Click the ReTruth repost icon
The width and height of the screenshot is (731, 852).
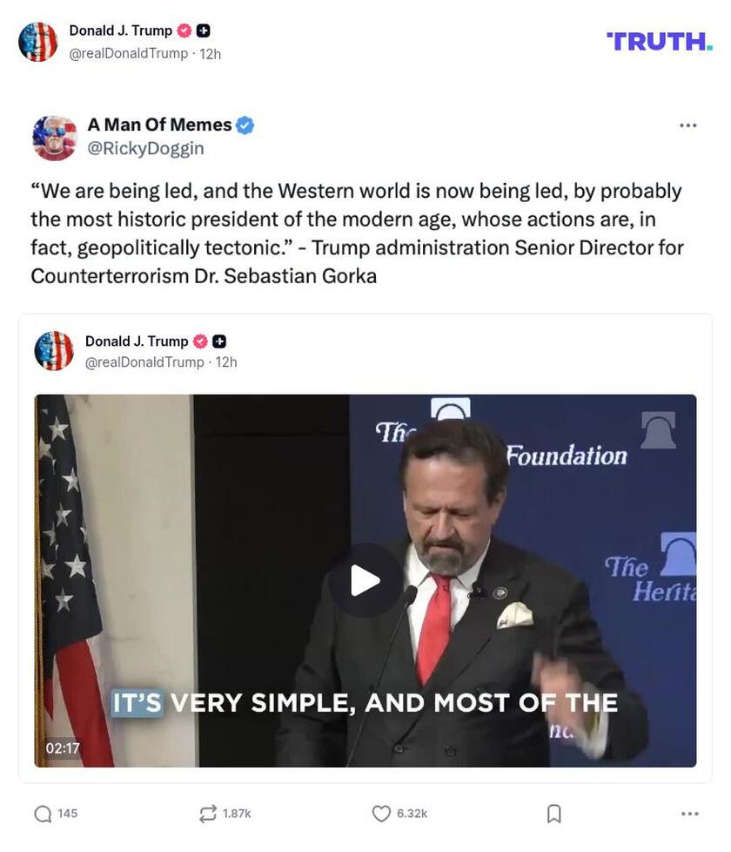207,814
